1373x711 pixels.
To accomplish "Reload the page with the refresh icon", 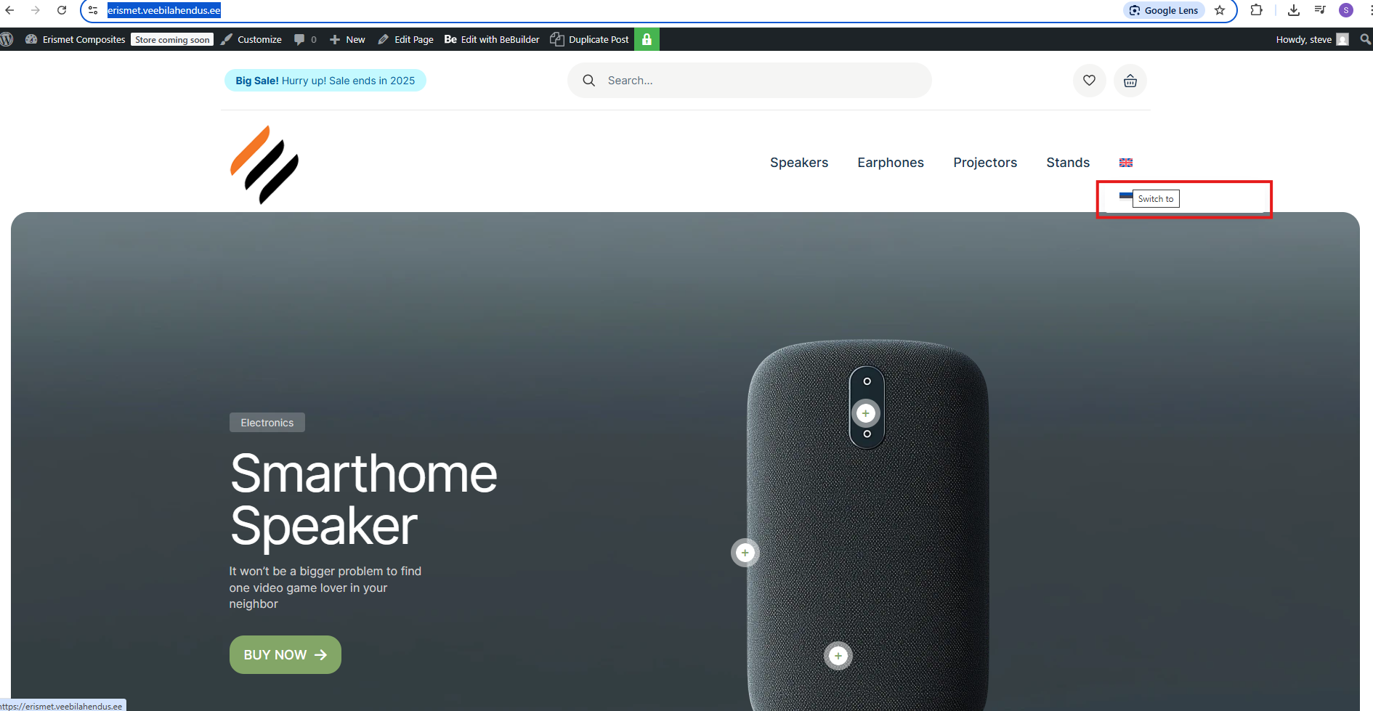I will [x=62, y=10].
